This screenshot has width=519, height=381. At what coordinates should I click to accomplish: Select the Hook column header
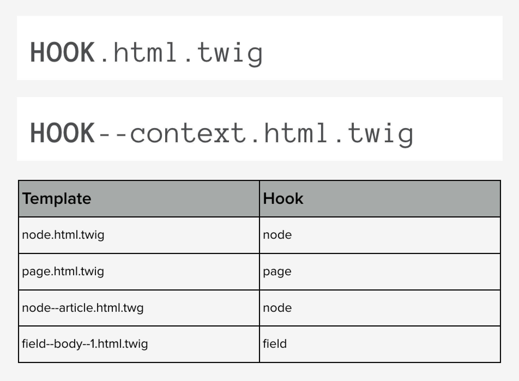coord(283,198)
